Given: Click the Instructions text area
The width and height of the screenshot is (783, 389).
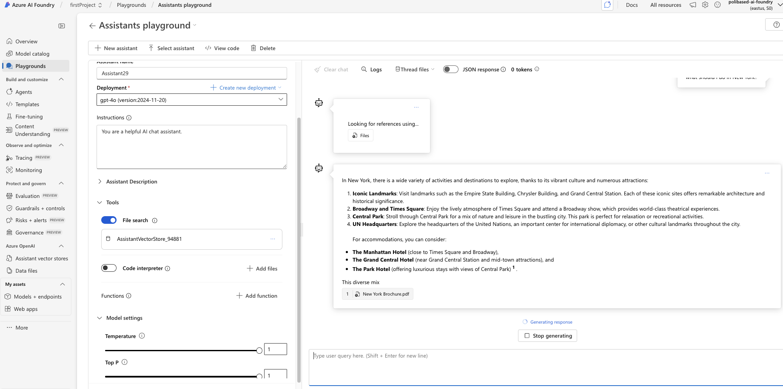Looking at the screenshot, I should click(192, 147).
